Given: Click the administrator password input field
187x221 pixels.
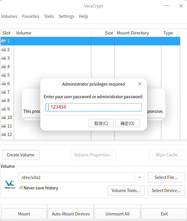Looking at the screenshot, I should 94,107.
